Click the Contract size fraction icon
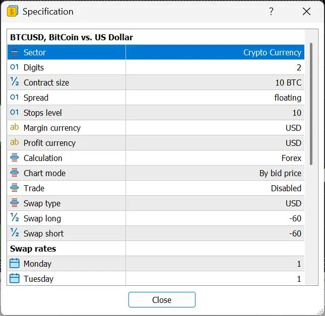Image resolution: width=325 pixels, height=316 pixels. click(15, 82)
